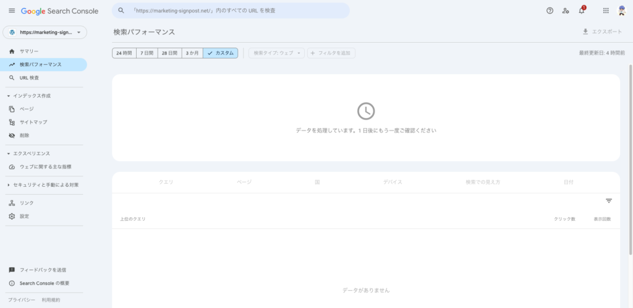The image size is (633, 308).
Task: Go to サマリー home page
Action: click(x=28, y=51)
